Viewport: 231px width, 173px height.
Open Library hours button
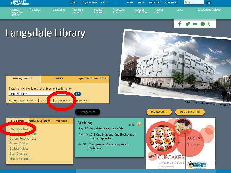(88, 112)
